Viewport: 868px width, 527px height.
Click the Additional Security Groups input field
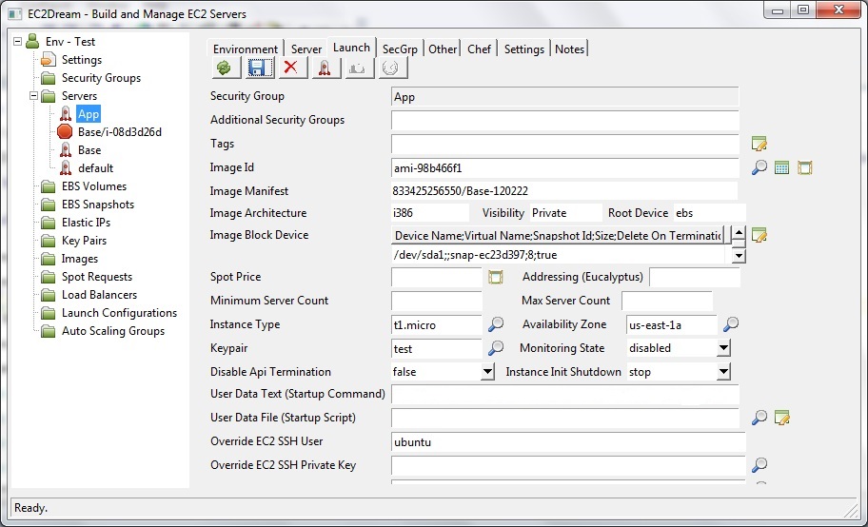565,121
